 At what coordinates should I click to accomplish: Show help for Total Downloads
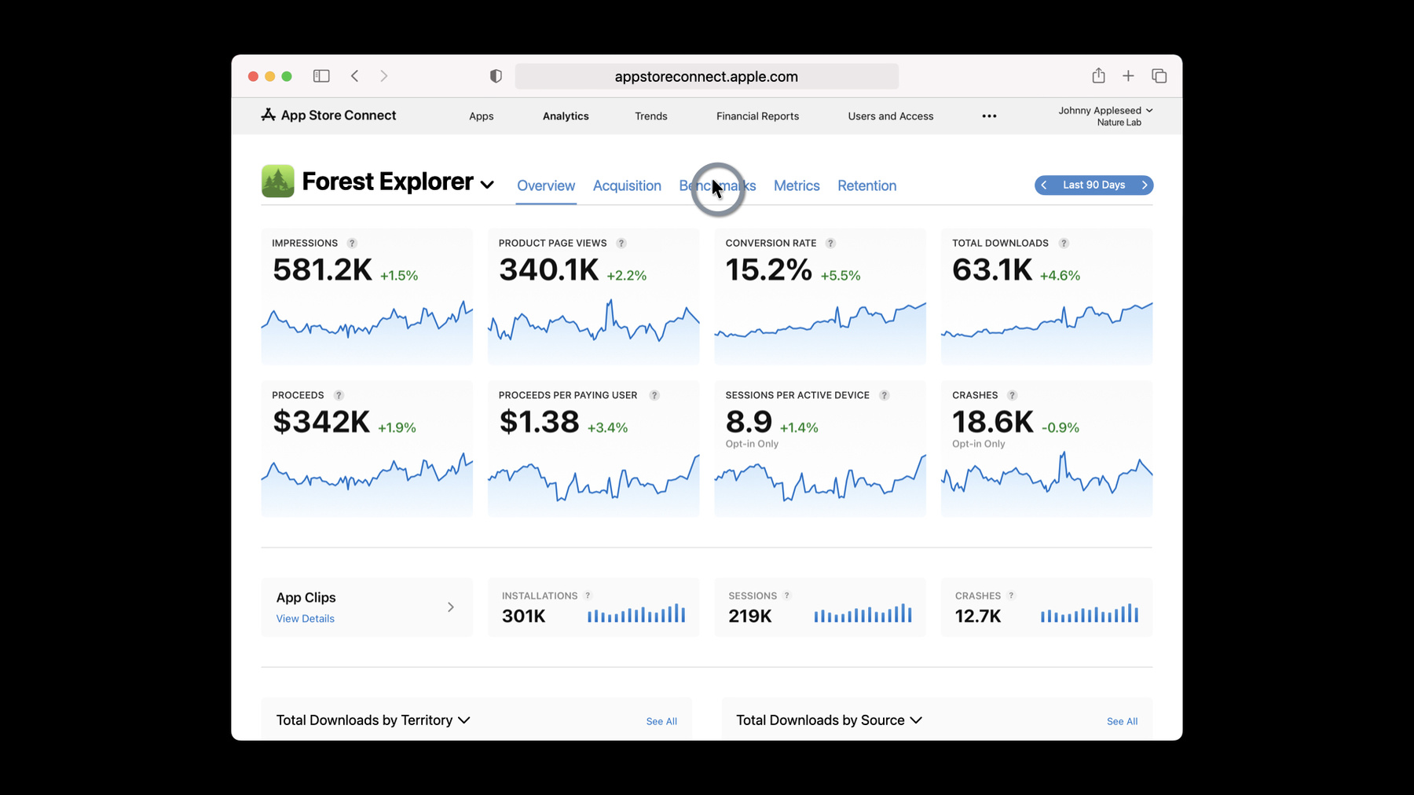tap(1064, 244)
